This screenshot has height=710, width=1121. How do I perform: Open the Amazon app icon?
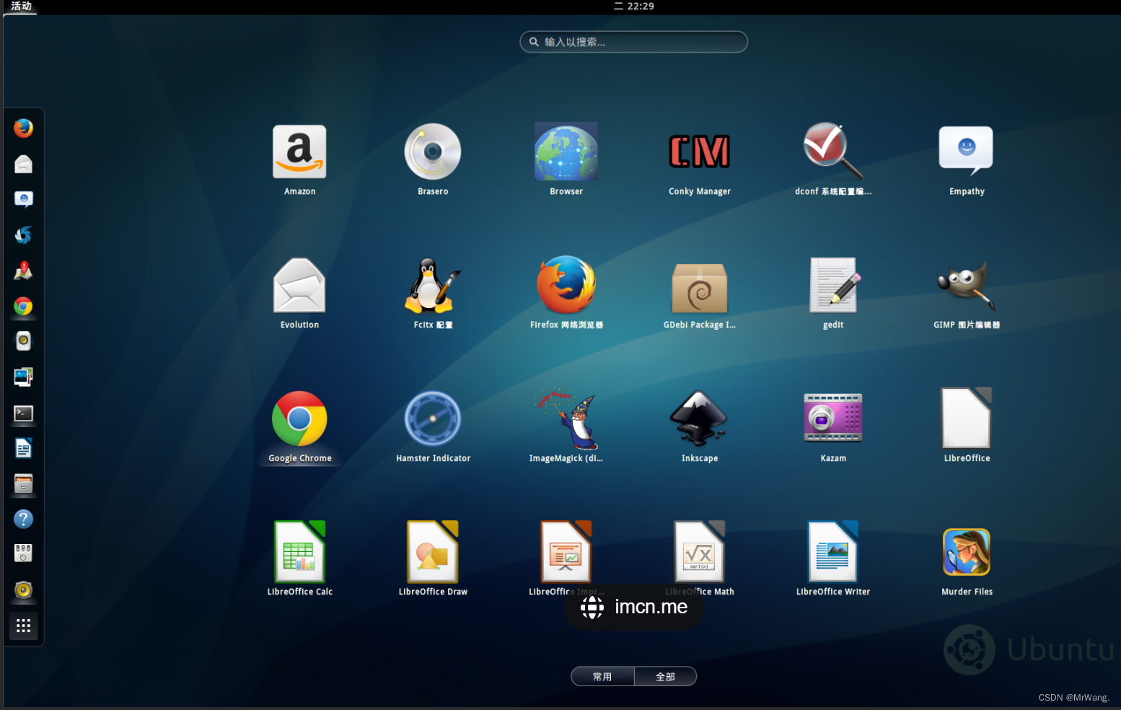point(299,152)
